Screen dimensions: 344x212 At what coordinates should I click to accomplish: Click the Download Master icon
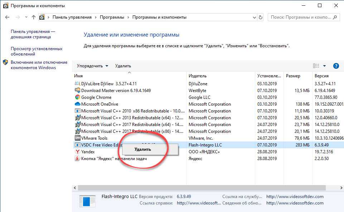tap(77, 91)
